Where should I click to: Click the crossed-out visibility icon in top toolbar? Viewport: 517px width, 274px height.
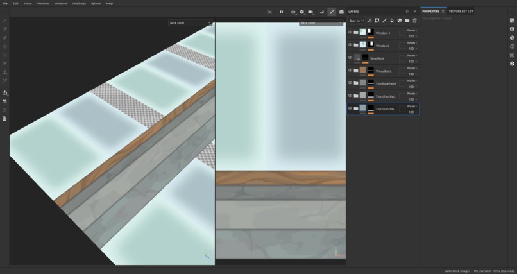coord(269,12)
